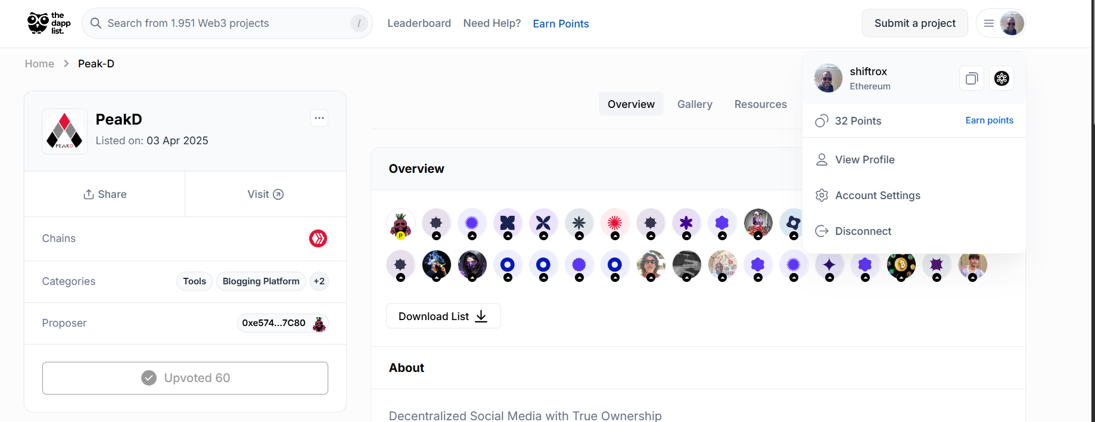The height and width of the screenshot is (422, 1095).
Task: Click the dark purple eight-point star avatar
Action: click(x=937, y=265)
